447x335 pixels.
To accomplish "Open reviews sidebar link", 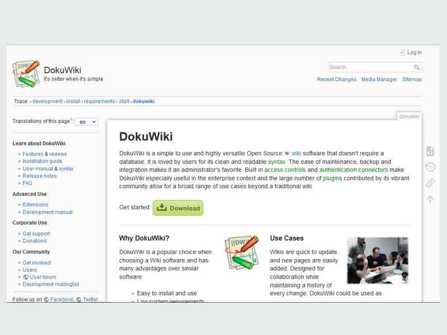I will [58, 154].
